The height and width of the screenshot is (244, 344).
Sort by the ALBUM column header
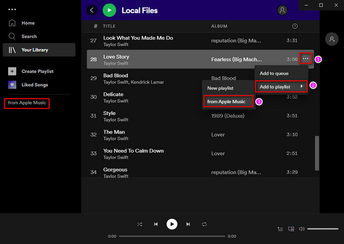click(219, 26)
